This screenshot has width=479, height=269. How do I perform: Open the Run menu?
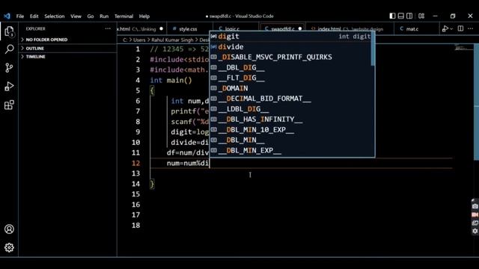click(104, 16)
